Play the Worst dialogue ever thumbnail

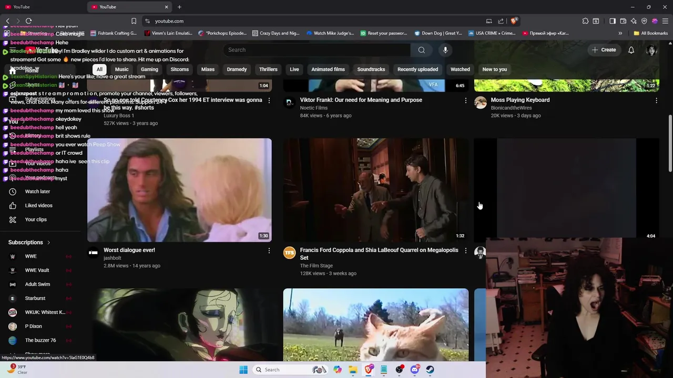tap(179, 190)
